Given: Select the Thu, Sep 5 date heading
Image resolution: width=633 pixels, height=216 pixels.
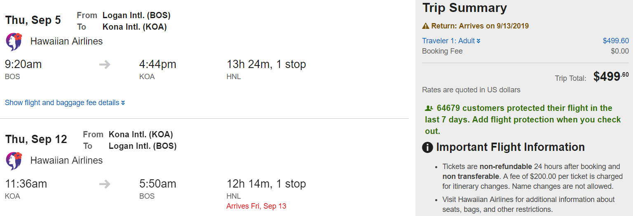Looking at the screenshot, I should coord(33,20).
